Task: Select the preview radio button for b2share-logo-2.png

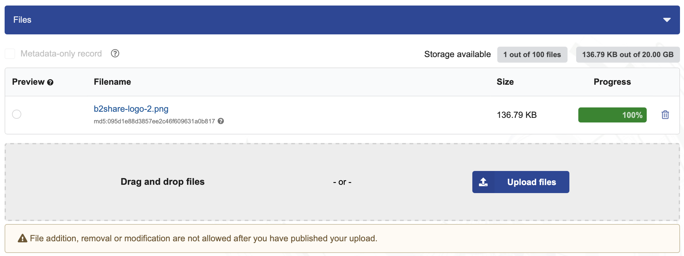Action: point(17,114)
